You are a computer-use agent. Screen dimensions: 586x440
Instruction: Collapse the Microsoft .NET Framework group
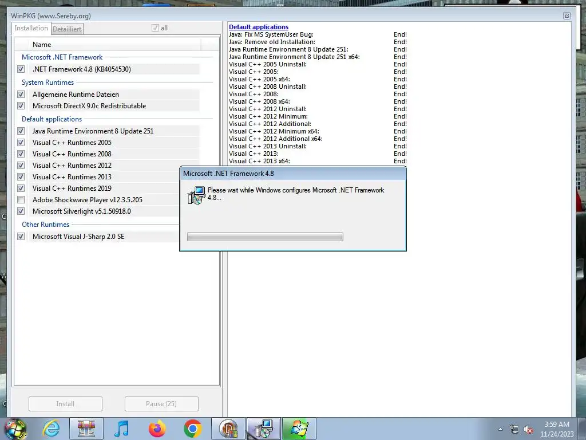coord(62,57)
